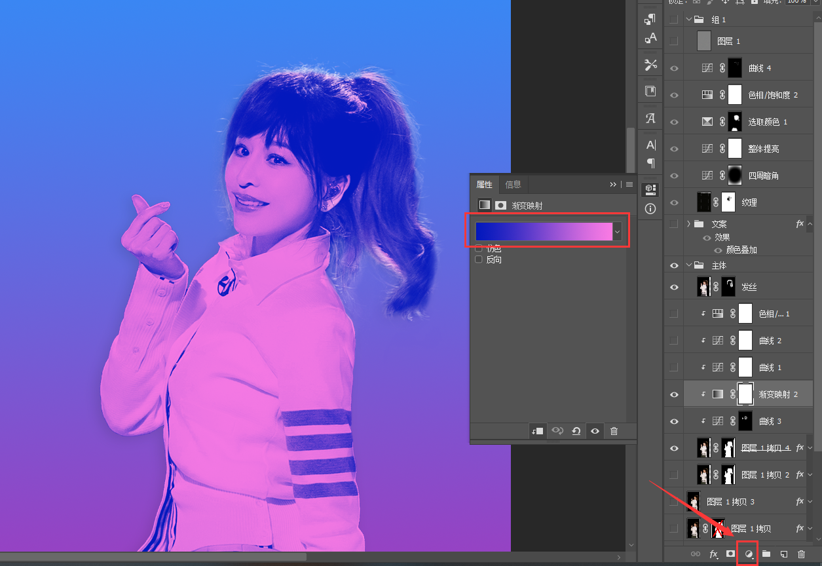Click the mask link icon on 渐变映射 2 layer
Image resolution: width=822 pixels, height=566 pixels.
click(x=733, y=394)
